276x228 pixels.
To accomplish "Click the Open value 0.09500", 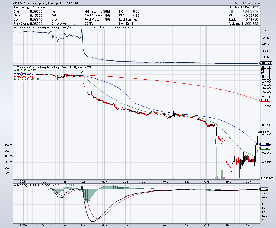I will coord(36,11).
